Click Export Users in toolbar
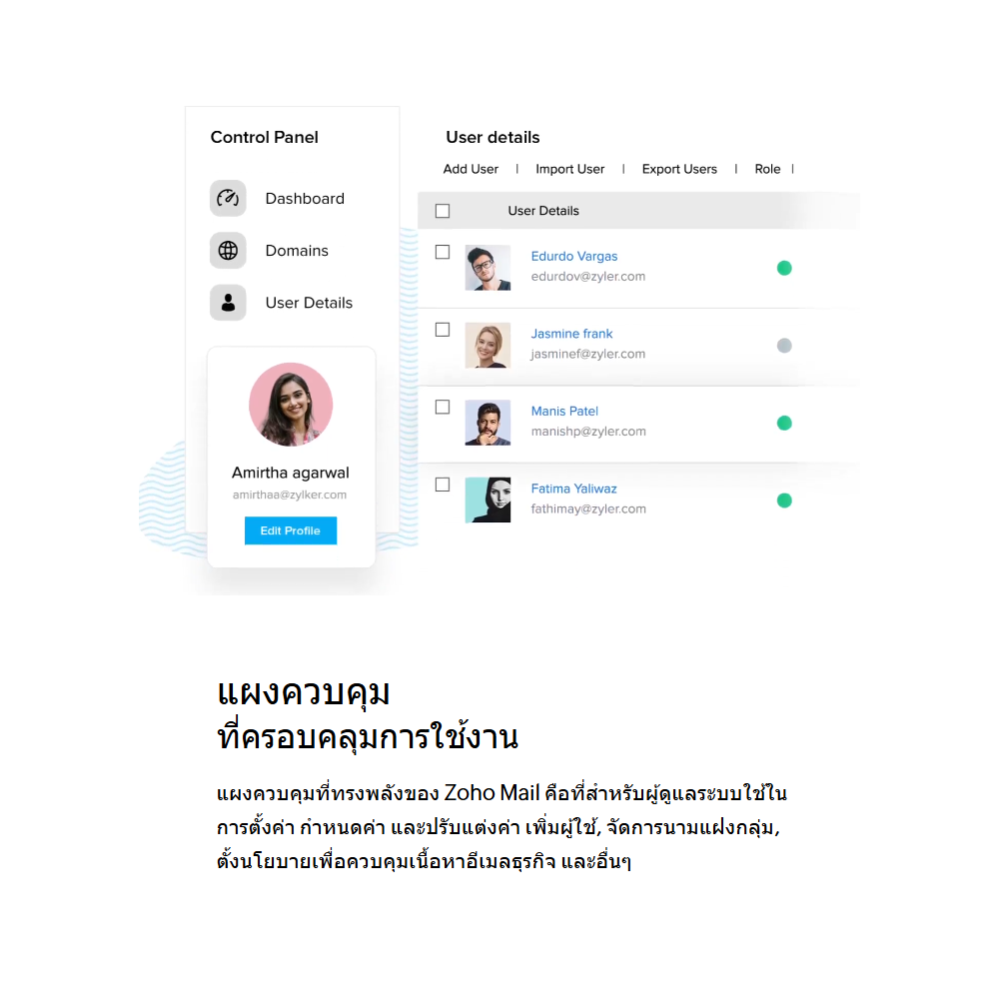Screen dimensions: 999x999 click(679, 169)
